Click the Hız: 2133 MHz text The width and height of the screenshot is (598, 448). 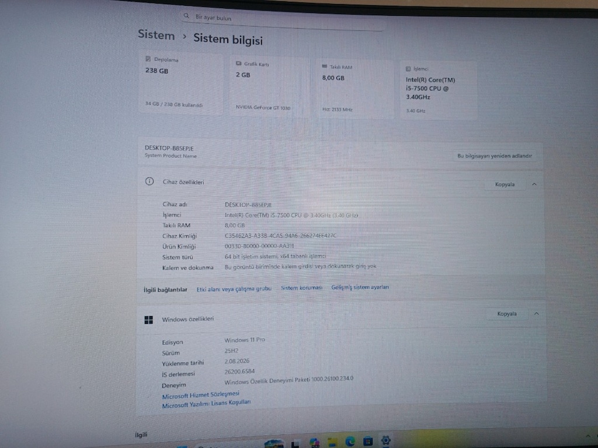pyautogui.click(x=337, y=109)
